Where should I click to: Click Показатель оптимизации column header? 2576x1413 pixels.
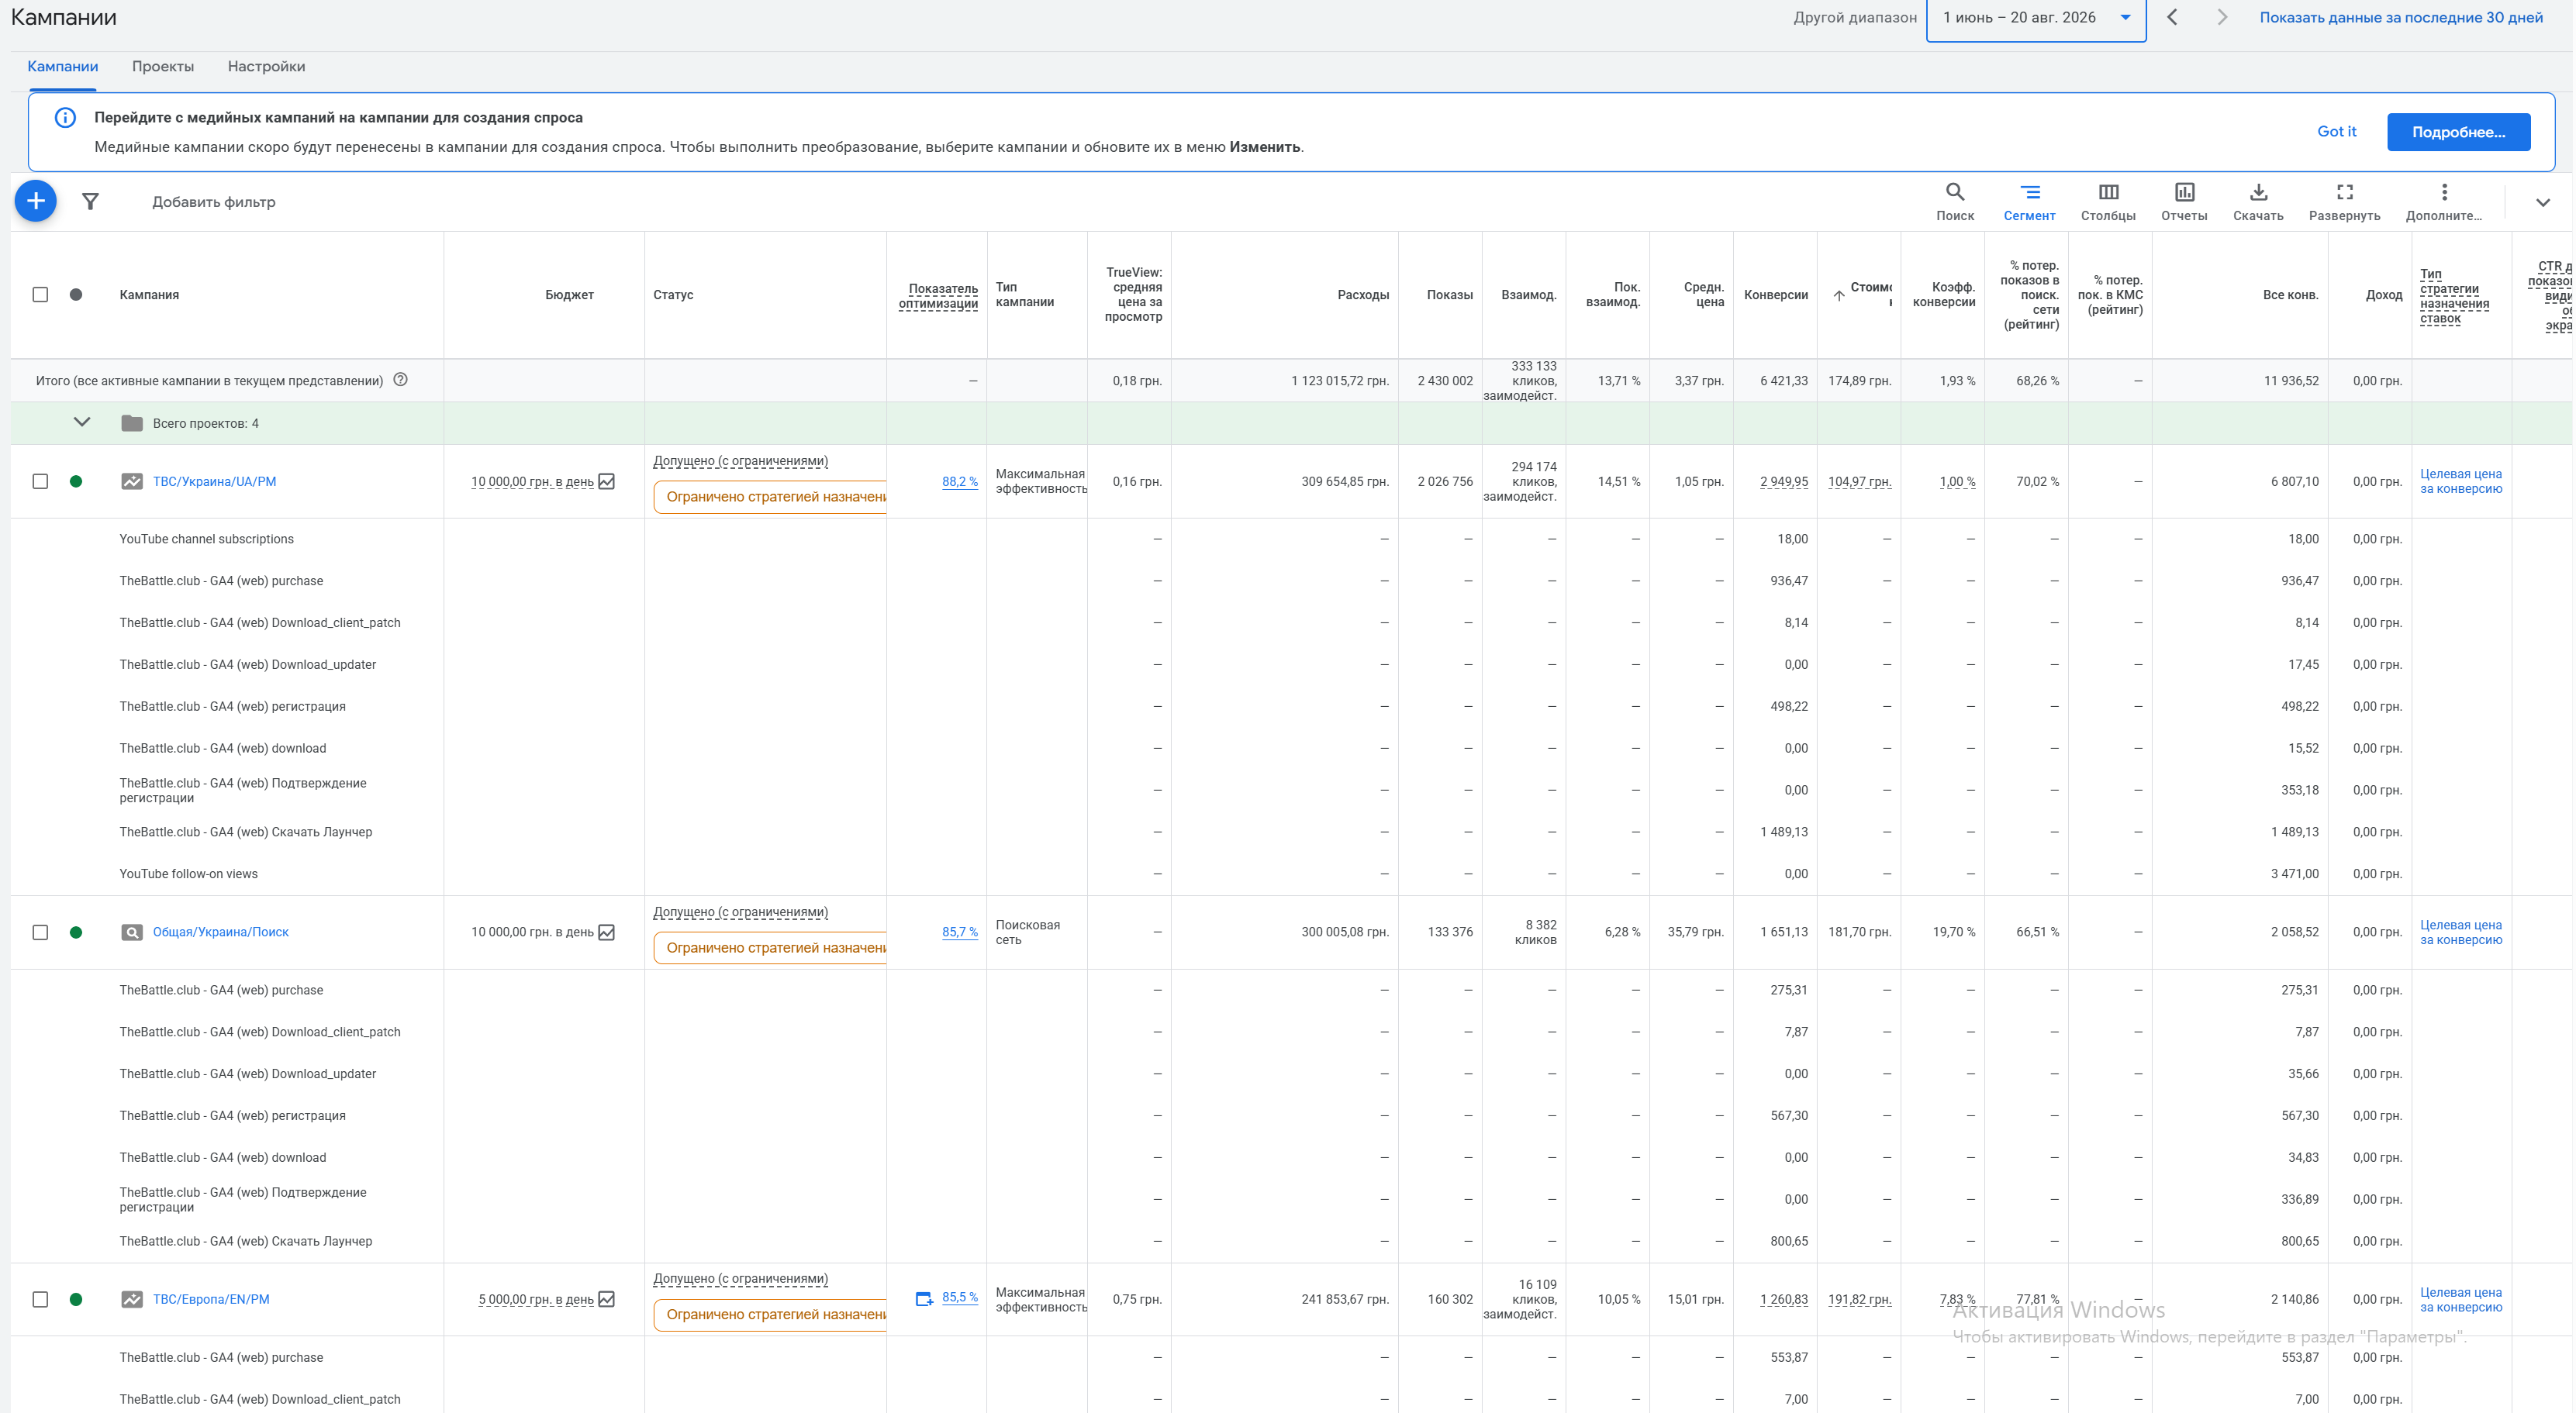tap(938, 296)
